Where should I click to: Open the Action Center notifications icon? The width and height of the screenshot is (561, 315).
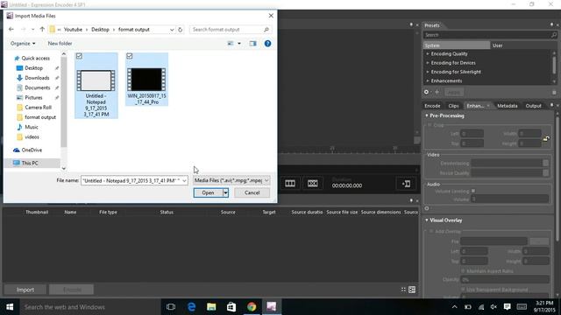tap(507, 307)
